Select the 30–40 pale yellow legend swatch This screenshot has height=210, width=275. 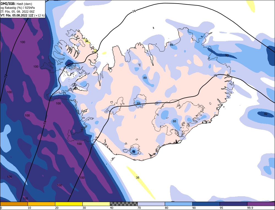[96, 204]
